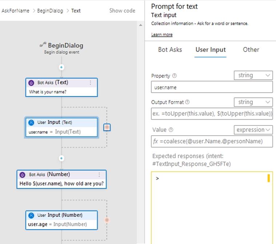Viewport: 276px width, 244px height.
Task: Select the User Input tab
Action: point(211,50)
